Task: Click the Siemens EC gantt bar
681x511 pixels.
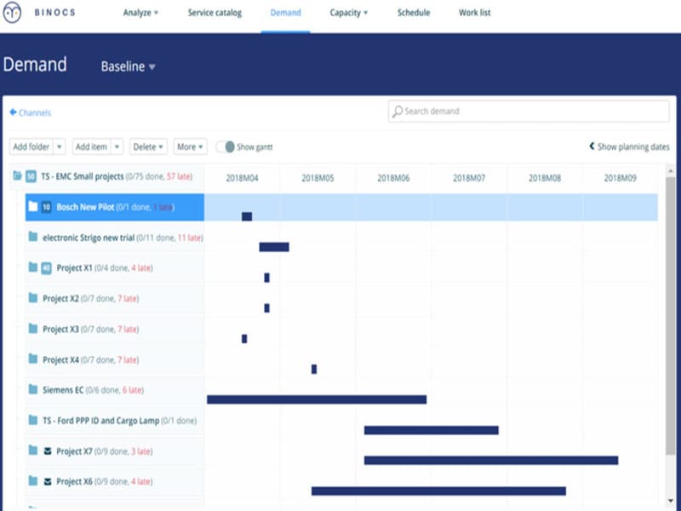Action: coord(317,399)
